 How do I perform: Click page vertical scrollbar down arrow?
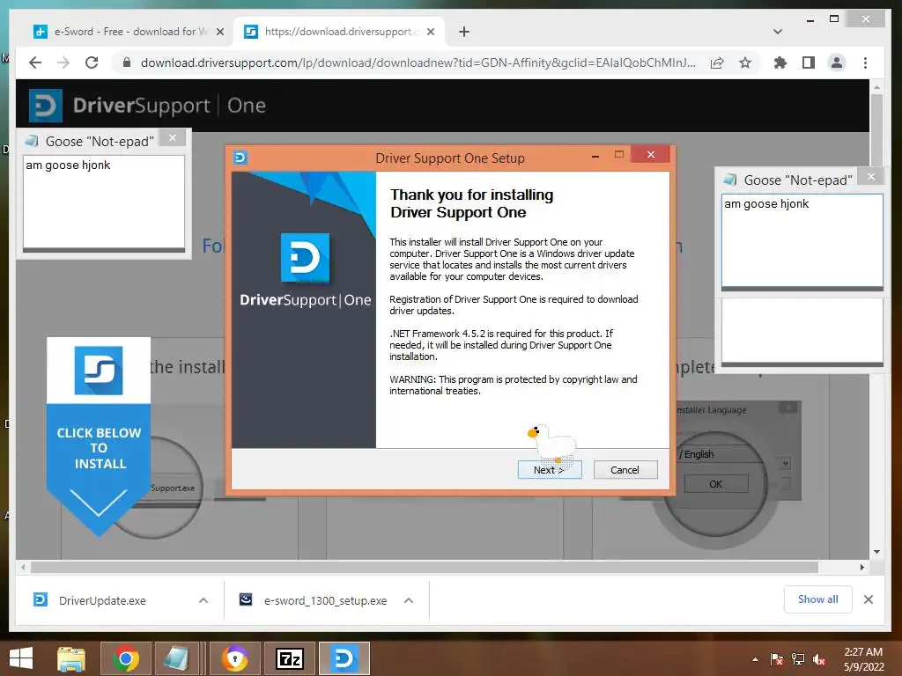pyautogui.click(x=876, y=552)
